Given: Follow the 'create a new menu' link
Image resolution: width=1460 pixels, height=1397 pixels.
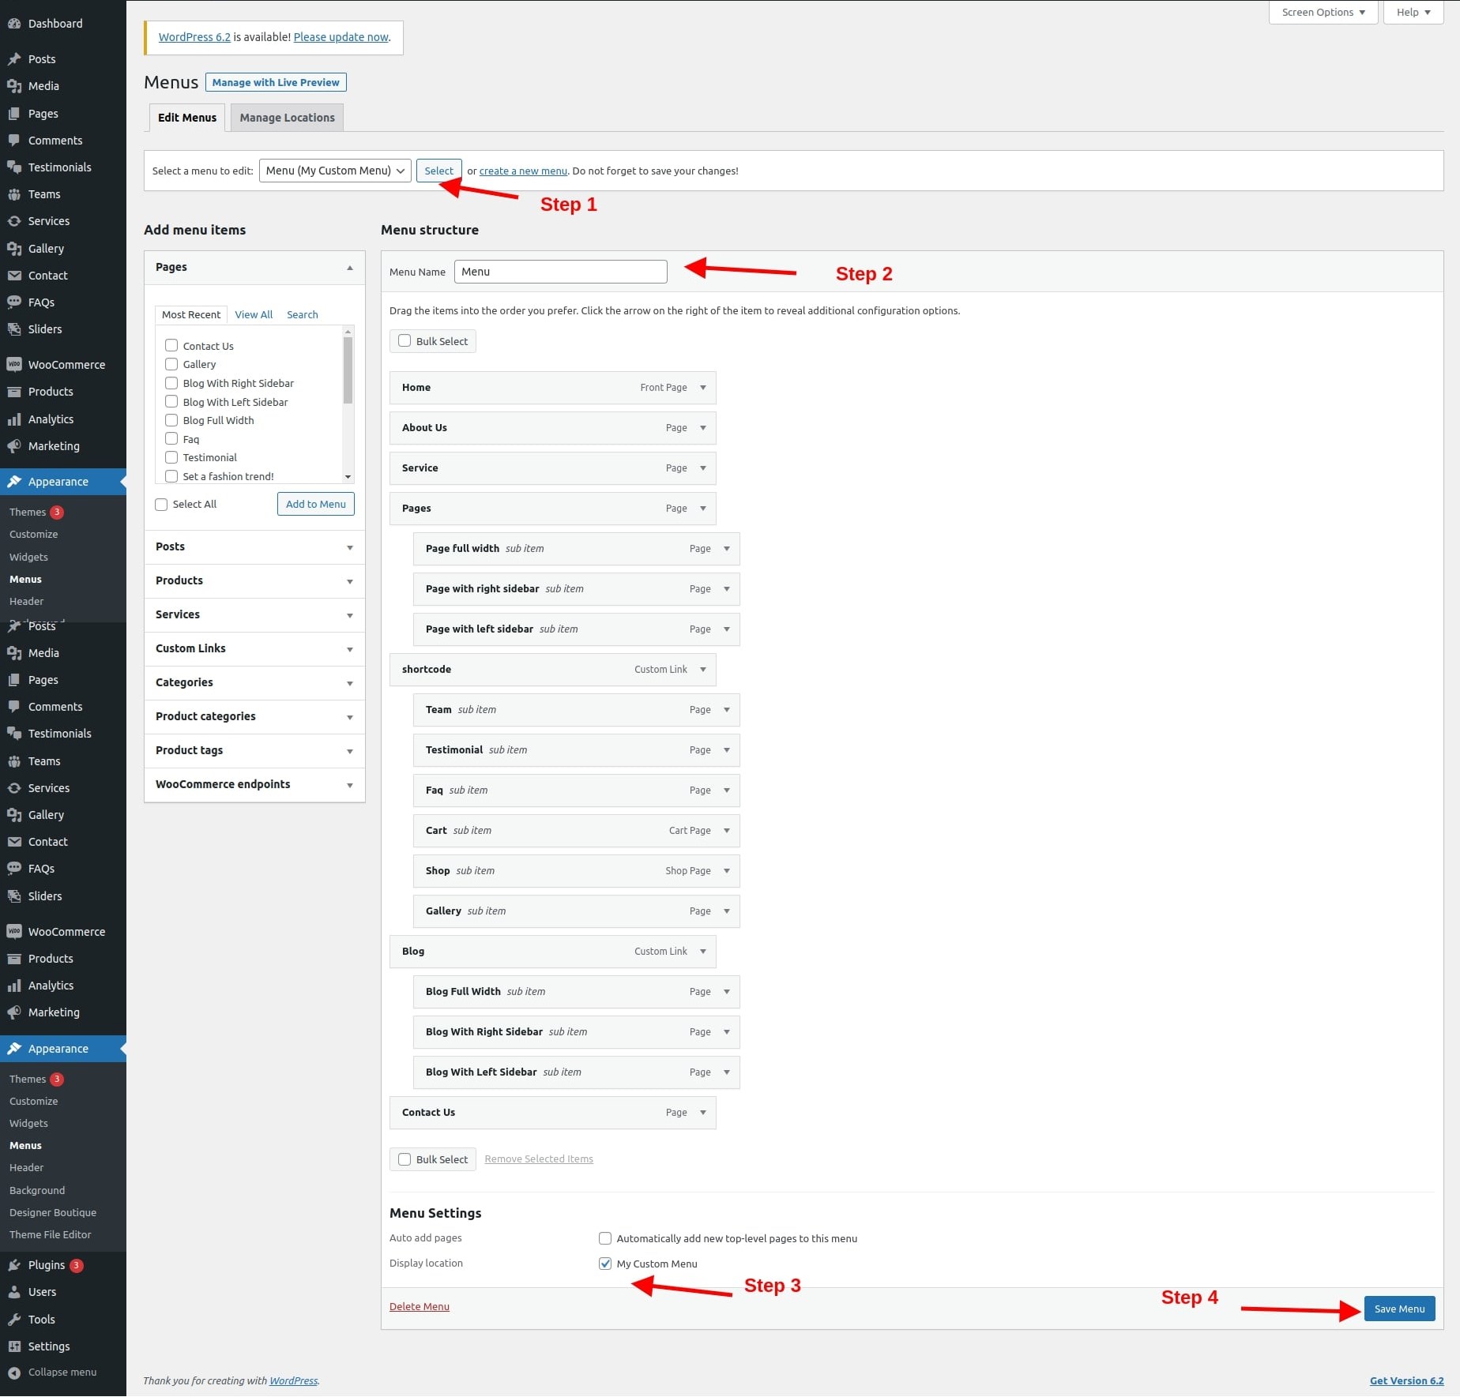Looking at the screenshot, I should coord(523,171).
